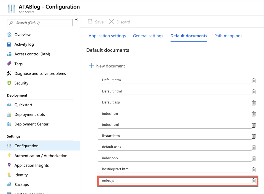Click the Discard button label
Viewport: 264px width, 194px height.
pyautogui.click(x=123, y=22)
